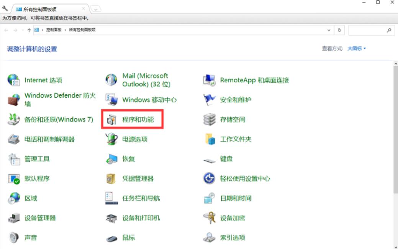Image resolution: width=398 pixels, height=249 pixels.
Task: Go up one level with up arrow
Action: click(x=29, y=30)
